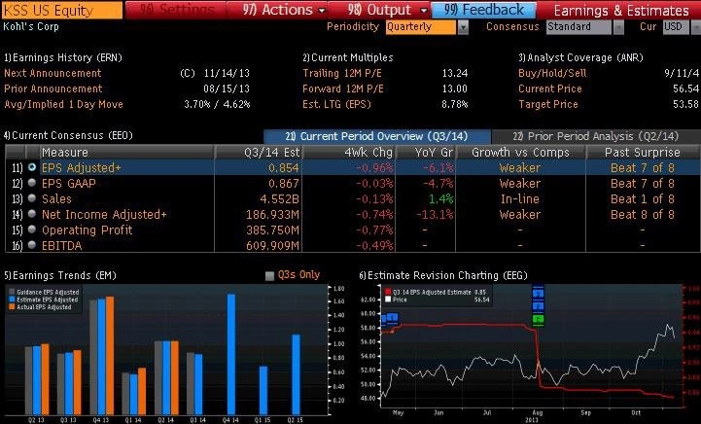Select the Operating Profit radio button

[x=32, y=230]
